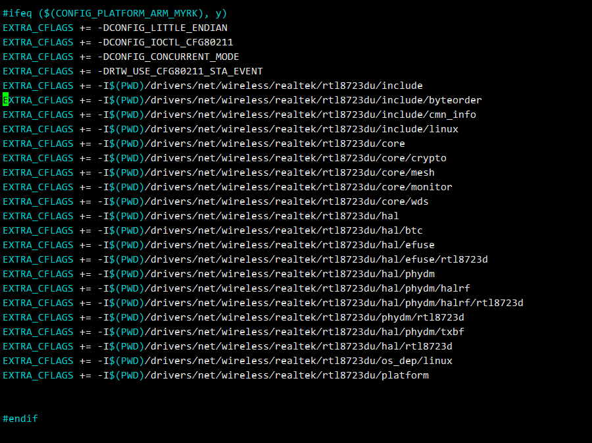Click the path ending in hal/efuse
Image resolution: width=592 pixels, height=443 pixels.
[x=266, y=245]
